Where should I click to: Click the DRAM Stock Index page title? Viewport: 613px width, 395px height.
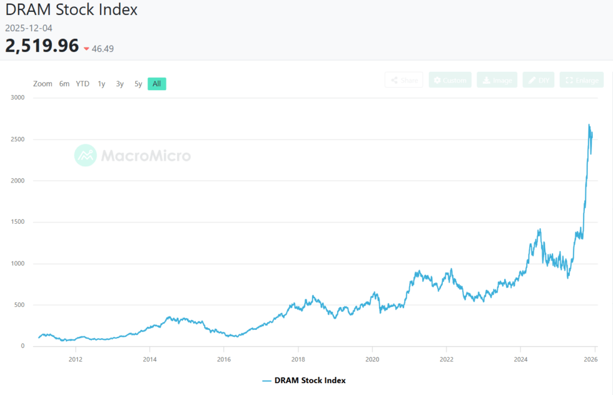[x=71, y=10]
